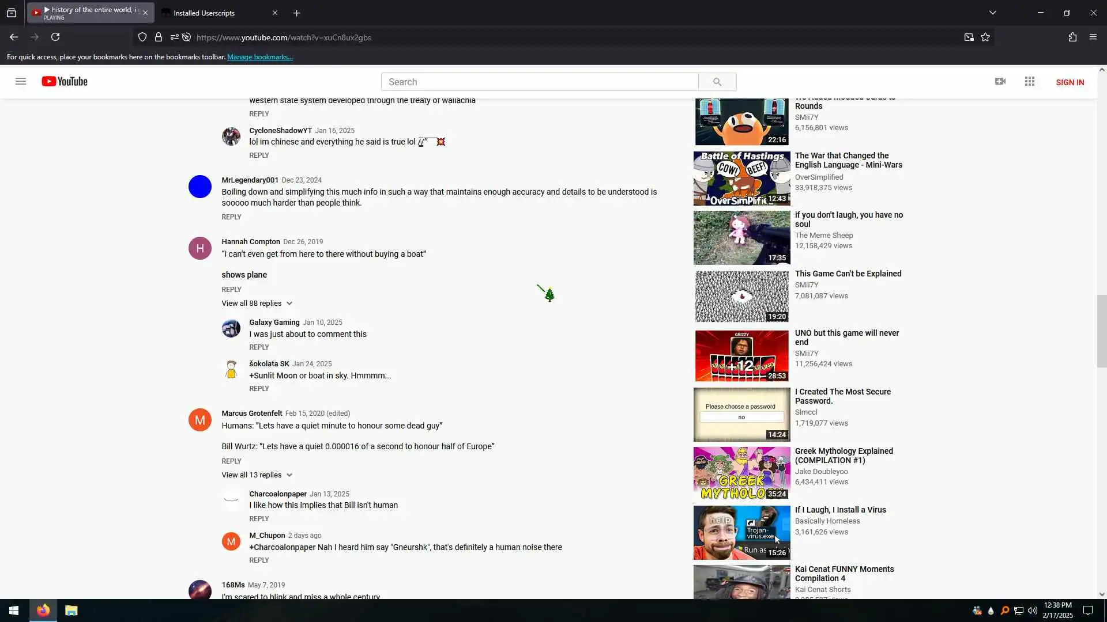Open the YouTube hamburger guide menu

coord(21,81)
